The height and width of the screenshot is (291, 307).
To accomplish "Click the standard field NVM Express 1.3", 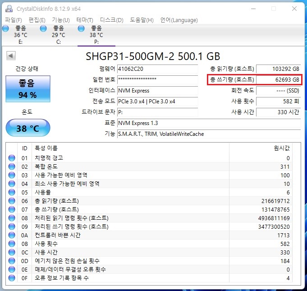I will click(x=209, y=123).
